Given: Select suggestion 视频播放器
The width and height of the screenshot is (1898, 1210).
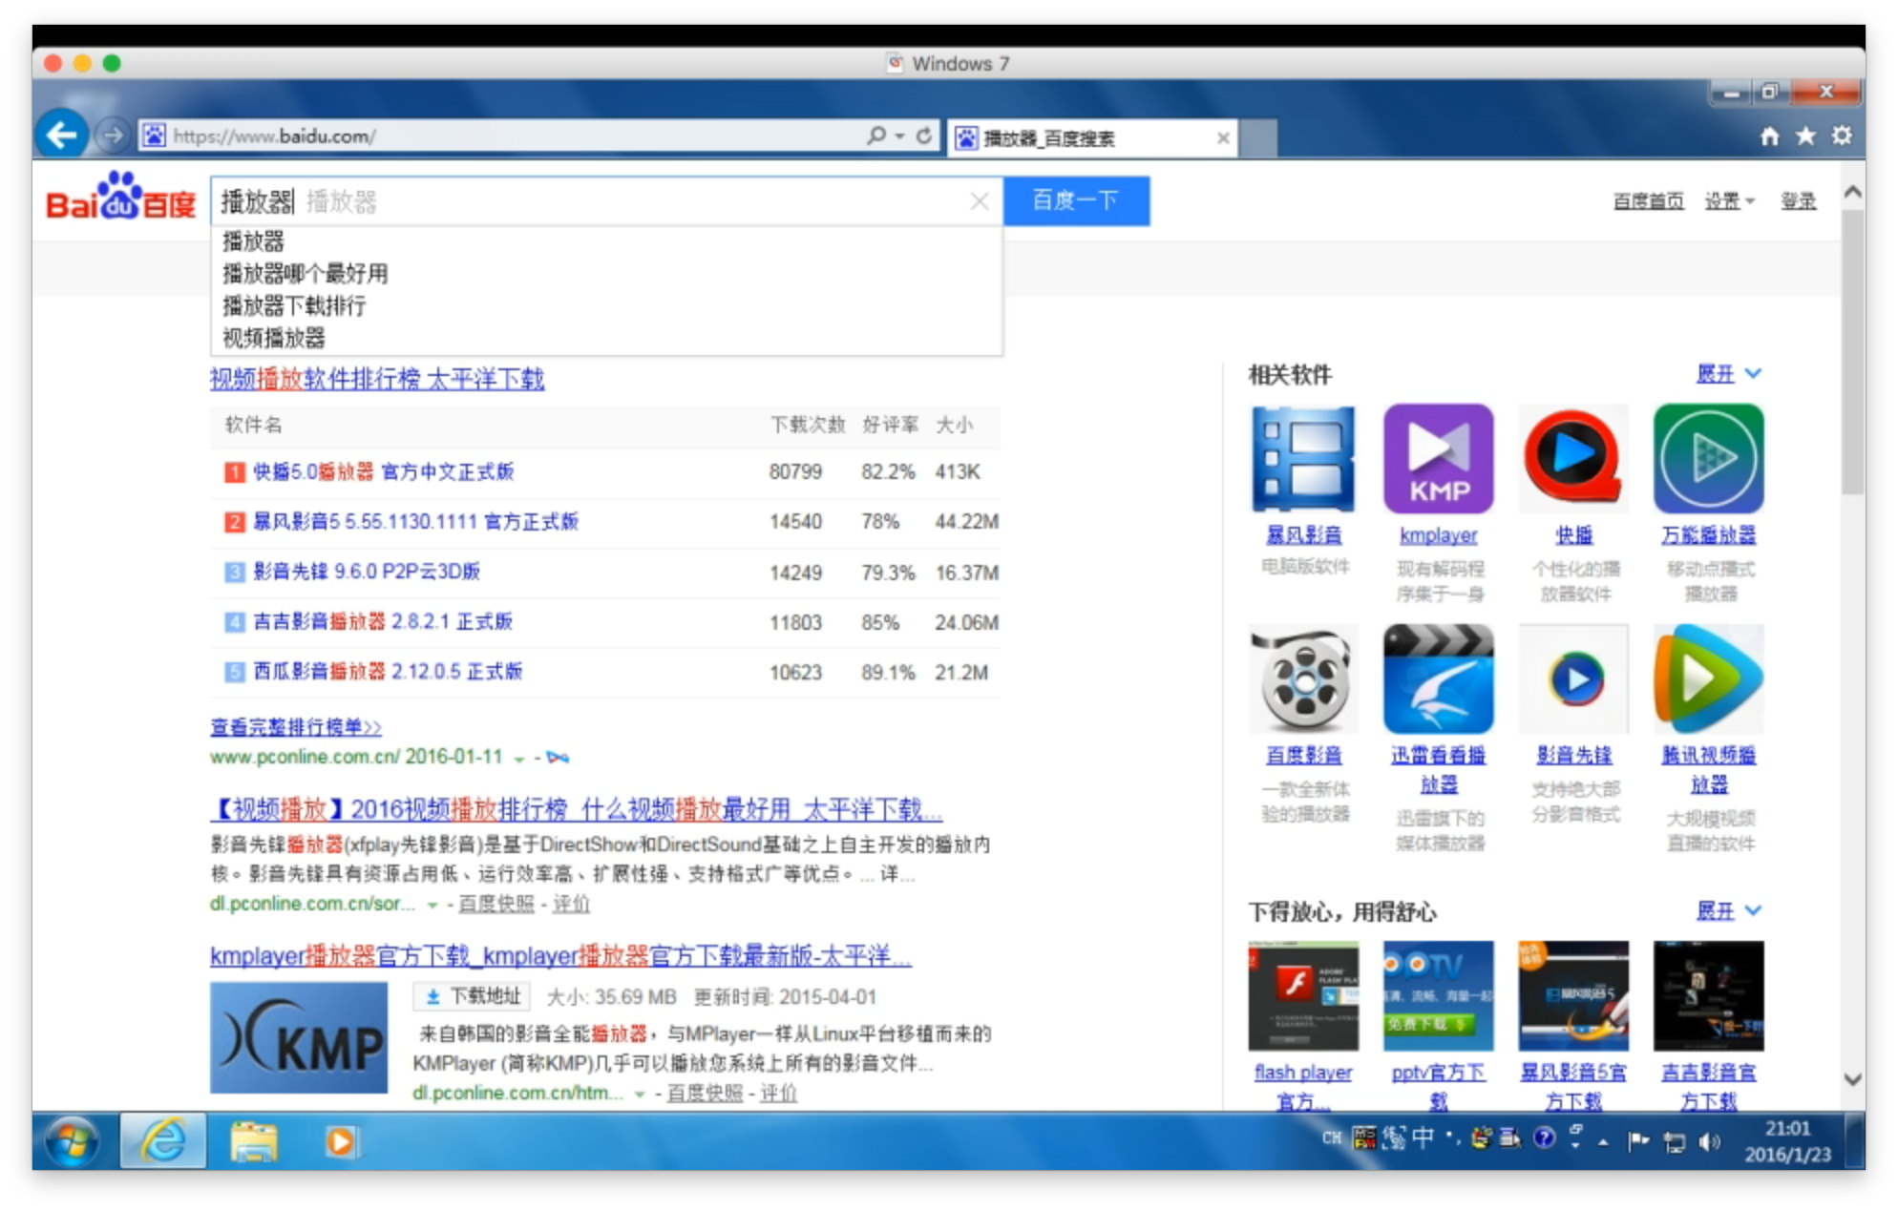Looking at the screenshot, I should pyautogui.click(x=273, y=338).
